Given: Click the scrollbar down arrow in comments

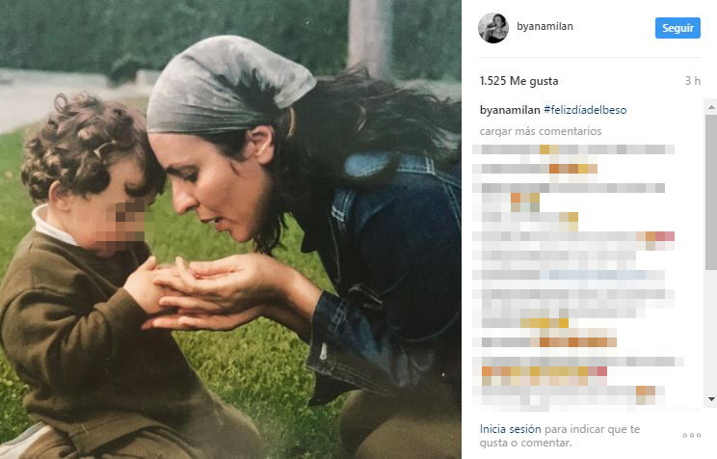Looking at the screenshot, I should 711,399.
